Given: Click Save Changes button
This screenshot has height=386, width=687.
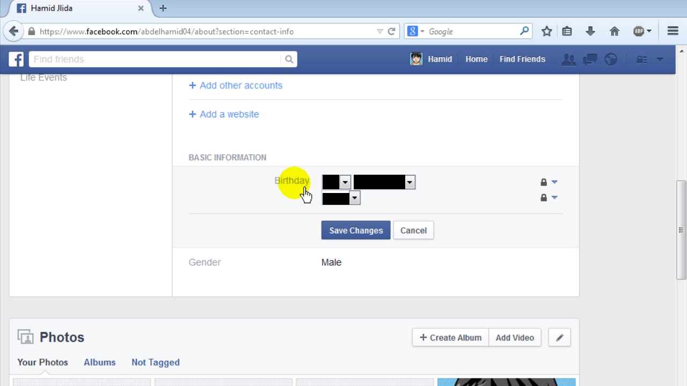Looking at the screenshot, I should pyautogui.click(x=356, y=231).
